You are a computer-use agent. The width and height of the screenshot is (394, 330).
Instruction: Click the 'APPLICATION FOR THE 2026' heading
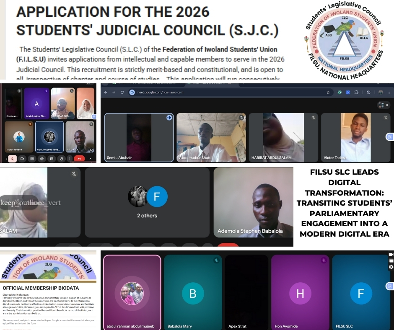(x=113, y=12)
